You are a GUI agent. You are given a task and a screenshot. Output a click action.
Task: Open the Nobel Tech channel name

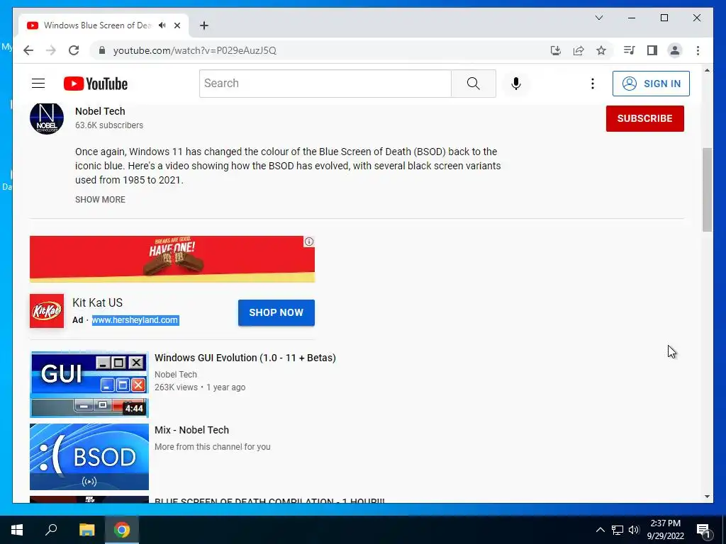[x=100, y=111]
